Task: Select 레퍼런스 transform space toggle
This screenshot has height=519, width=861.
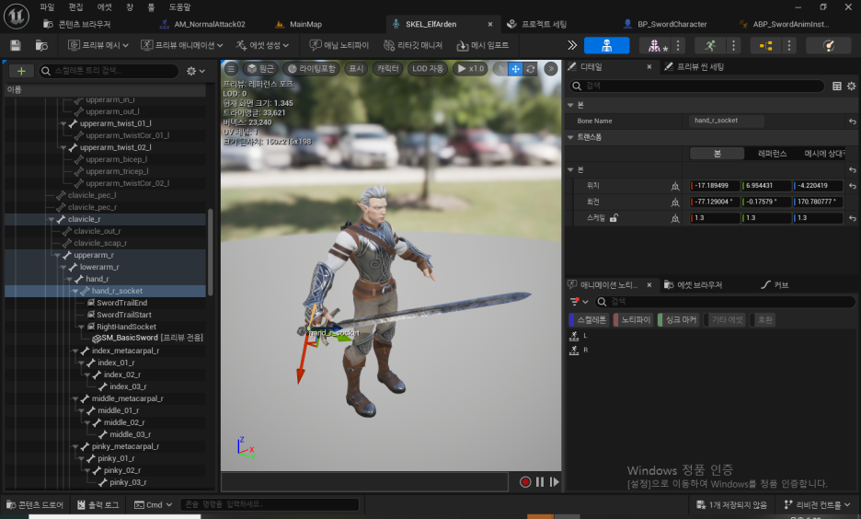Action: [772, 154]
